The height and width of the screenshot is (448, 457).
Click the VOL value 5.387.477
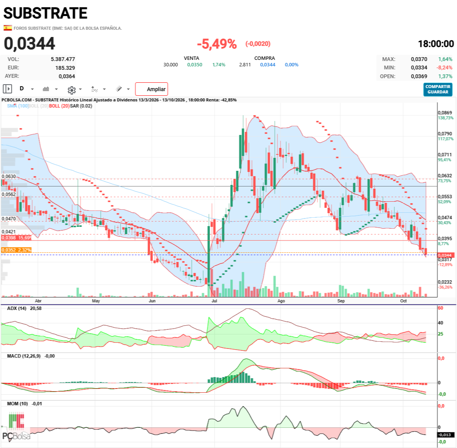[x=63, y=59]
